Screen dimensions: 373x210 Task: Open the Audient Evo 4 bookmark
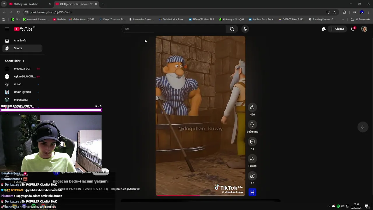click(x=262, y=20)
